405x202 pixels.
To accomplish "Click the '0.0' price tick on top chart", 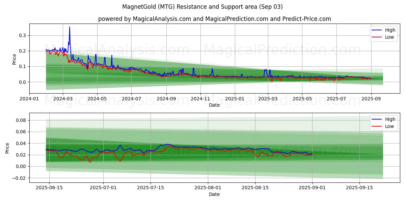I will click(22, 82).
